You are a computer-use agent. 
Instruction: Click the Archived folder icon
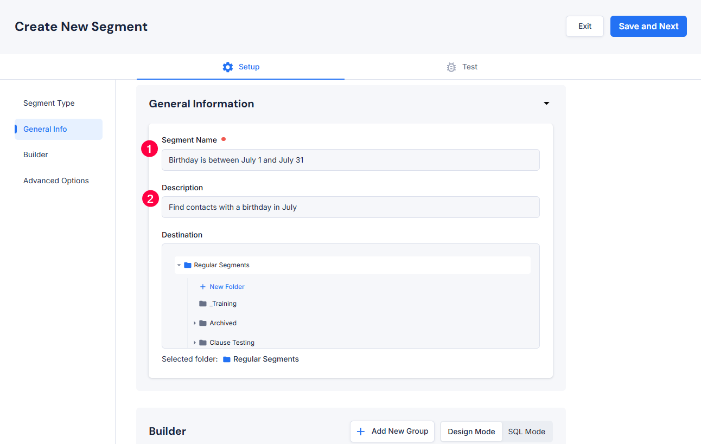coord(203,323)
